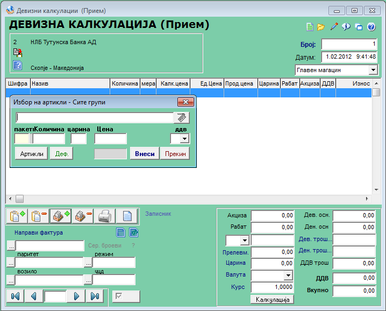
Task: Click the record number field between arrows
Action: tap(55, 296)
